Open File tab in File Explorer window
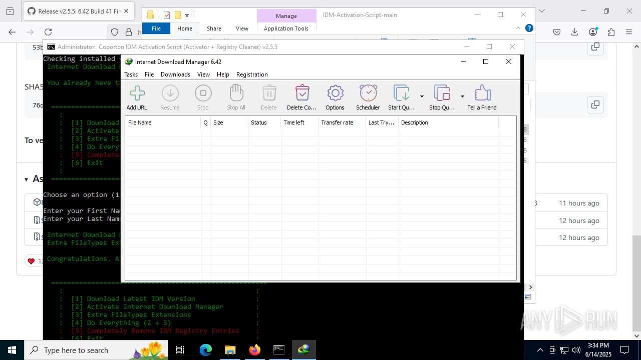The image size is (641, 360). (156, 28)
